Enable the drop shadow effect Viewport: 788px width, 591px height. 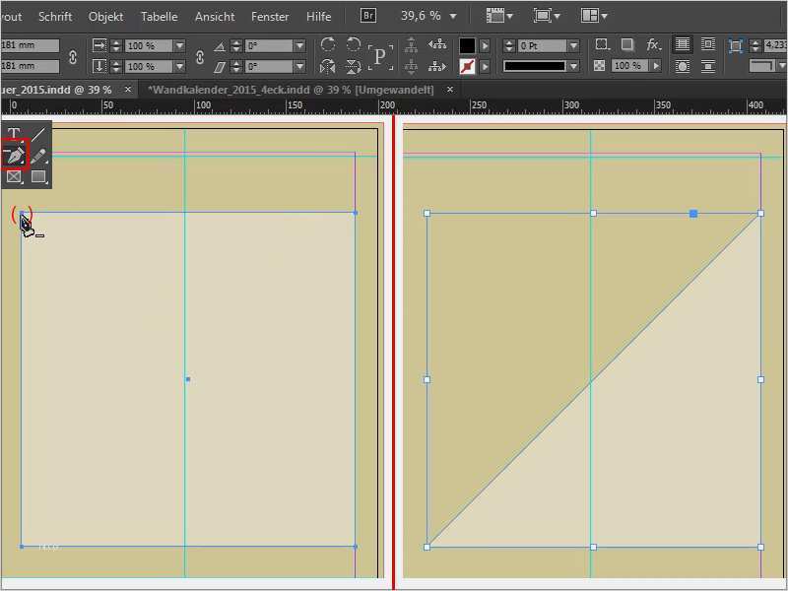pyautogui.click(x=626, y=45)
